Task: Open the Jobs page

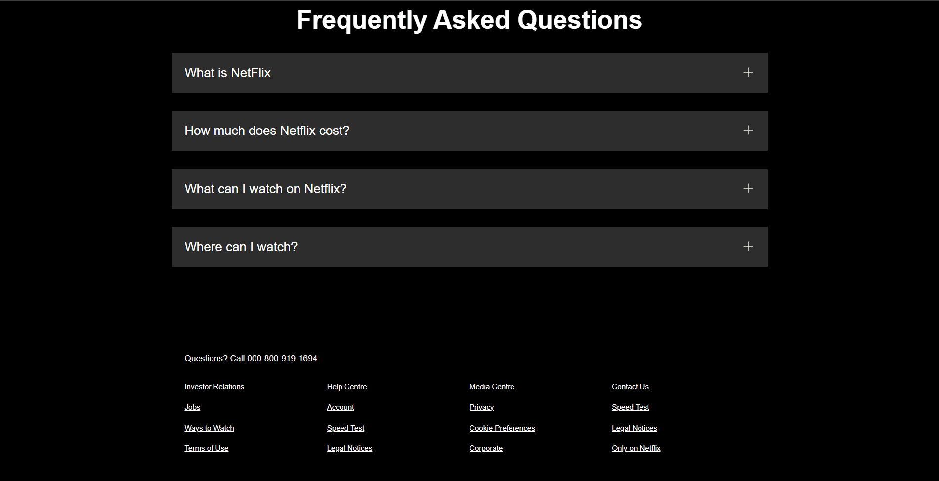Action: [192, 407]
